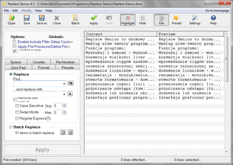Open the File menu
The height and width of the screenshot is (165, 233).
tap(6, 10)
